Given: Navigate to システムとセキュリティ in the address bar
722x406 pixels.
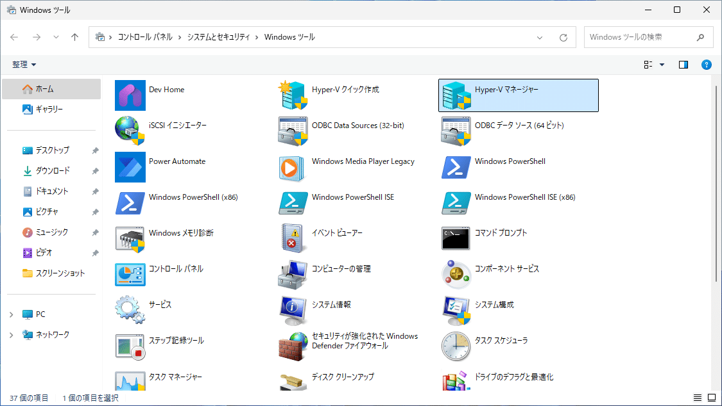Looking at the screenshot, I should pos(218,37).
